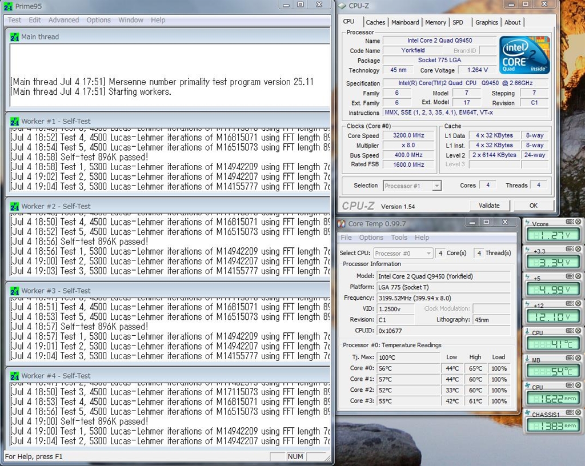The height and width of the screenshot is (466, 585).
Task: Click the OK button in CPU-Z
Action: coord(534,206)
